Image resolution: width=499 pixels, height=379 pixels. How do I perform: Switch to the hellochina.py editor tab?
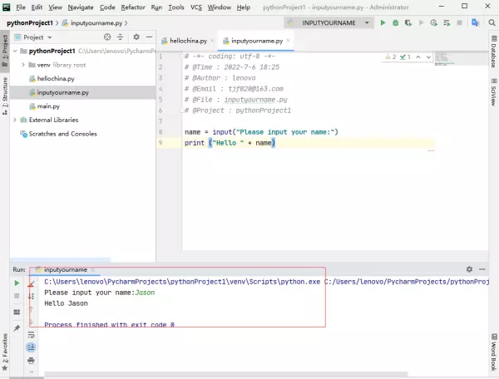(x=188, y=41)
